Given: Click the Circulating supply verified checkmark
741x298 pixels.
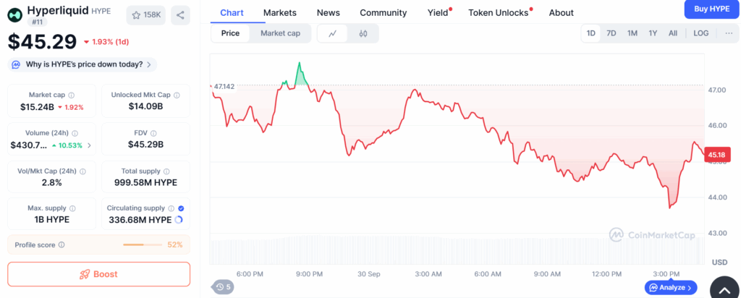Looking at the screenshot, I should [181, 208].
